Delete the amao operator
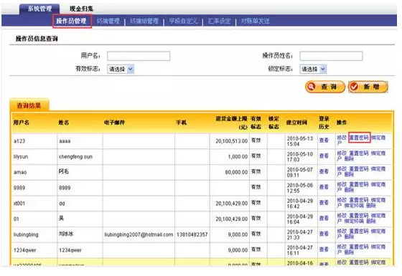Screen dimensions: 402x276 tap(349, 174)
